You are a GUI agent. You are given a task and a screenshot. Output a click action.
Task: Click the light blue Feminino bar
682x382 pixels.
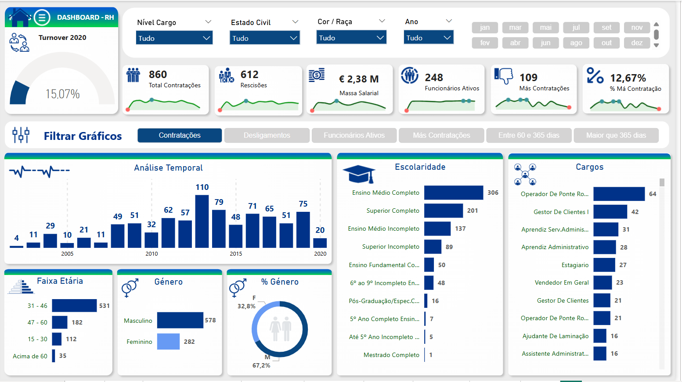pos(168,342)
